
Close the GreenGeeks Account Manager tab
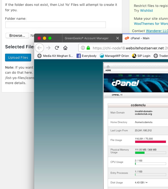(x=118, y=38)
